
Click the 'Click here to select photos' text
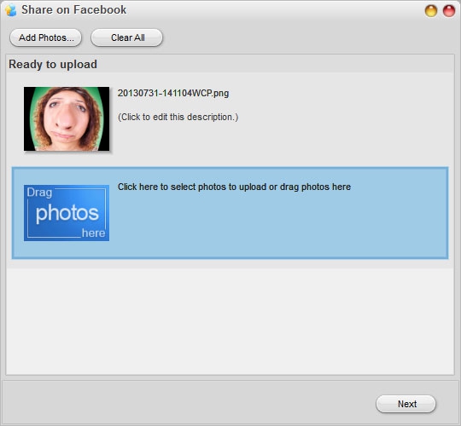[234, 187]
